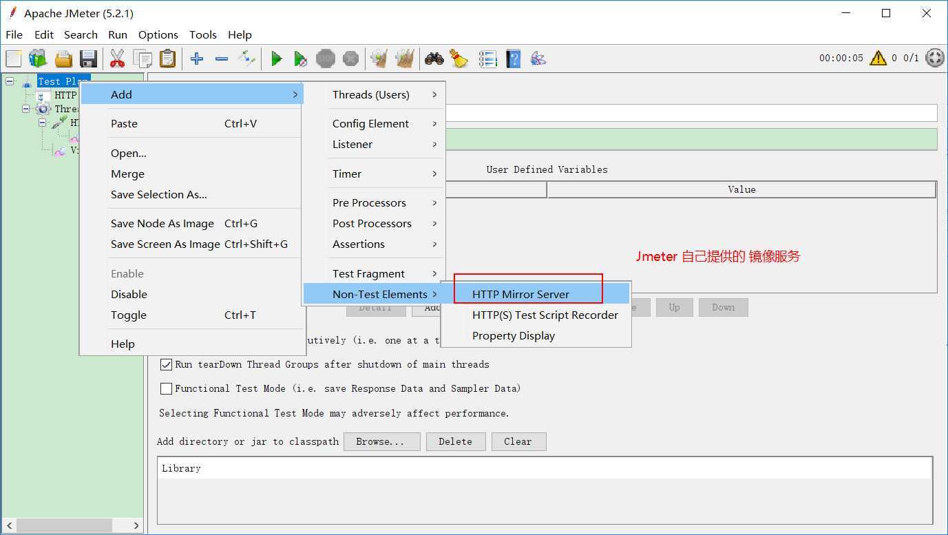Screen dimensions: 948x535
Task: Click the Collapse All minus icon
Action: click(222, 59)
